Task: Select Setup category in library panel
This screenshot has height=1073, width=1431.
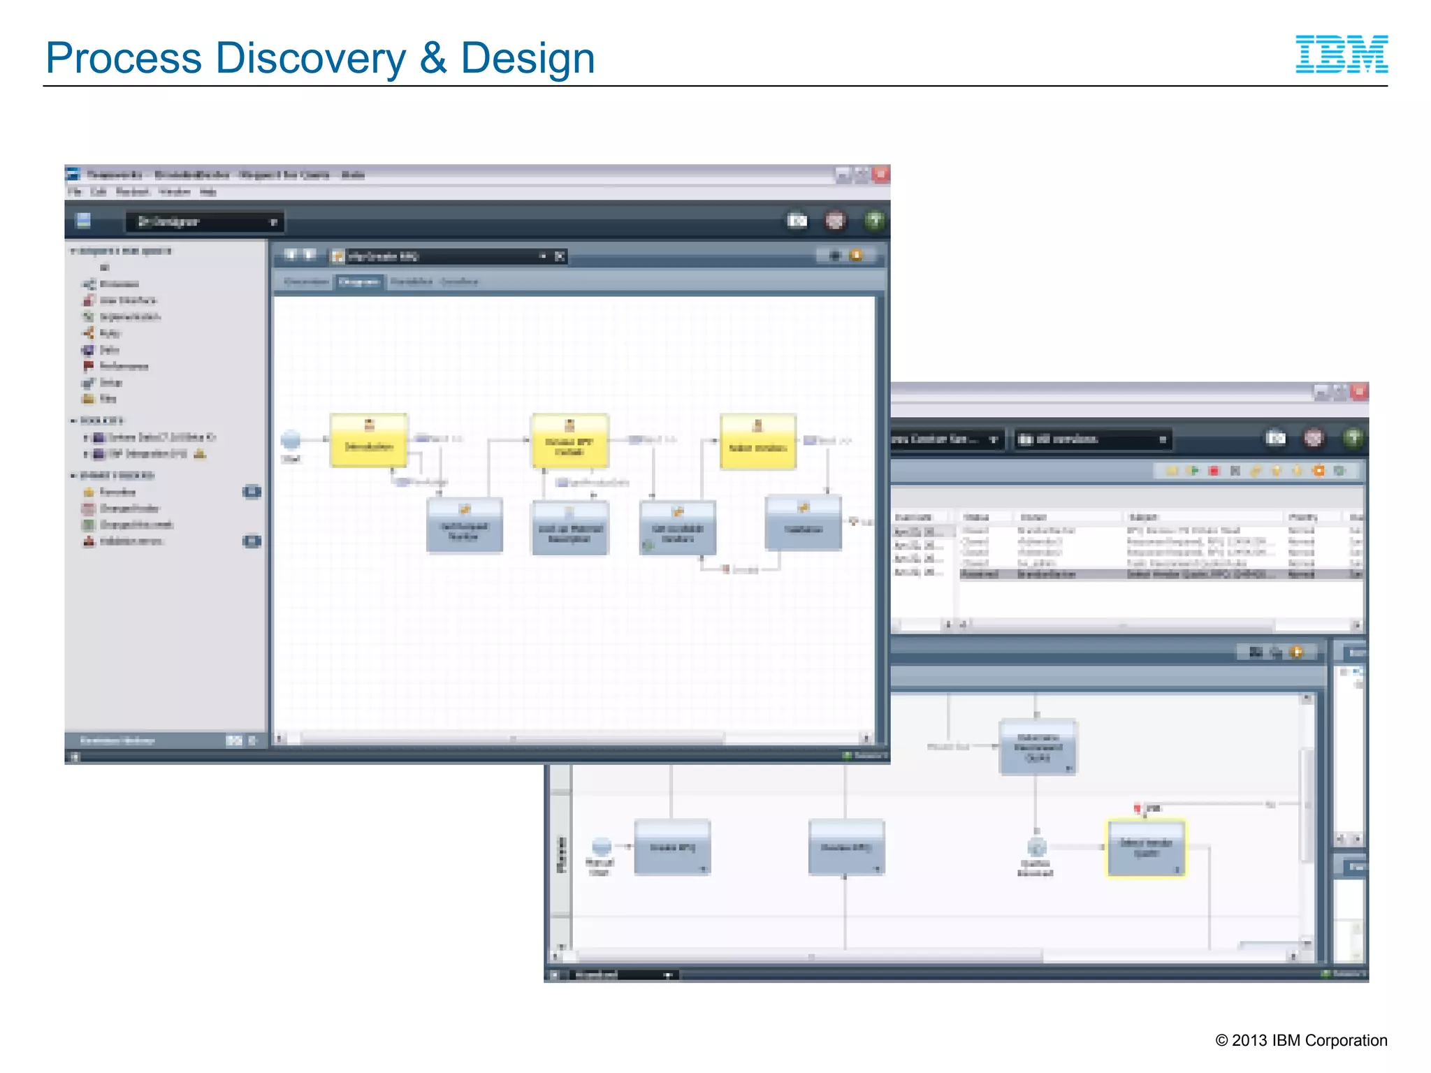Action: pos(103,382)
